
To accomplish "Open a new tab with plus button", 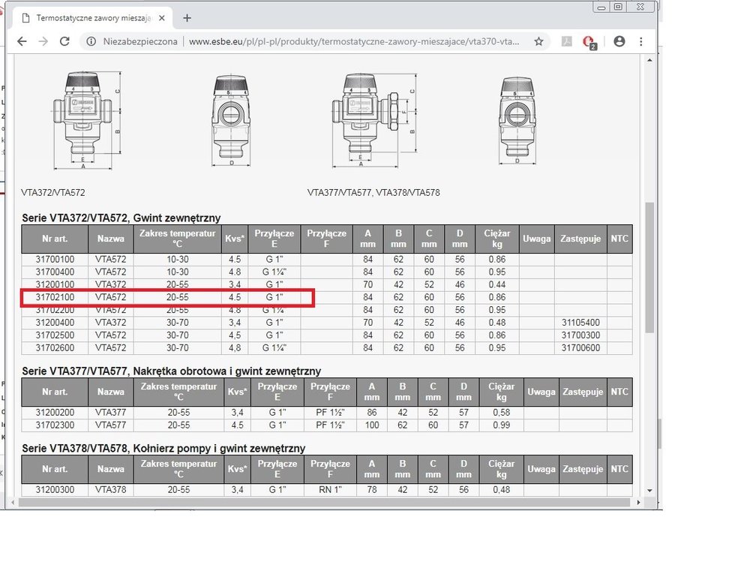I will pyautogui.click(x=187, y=18).
